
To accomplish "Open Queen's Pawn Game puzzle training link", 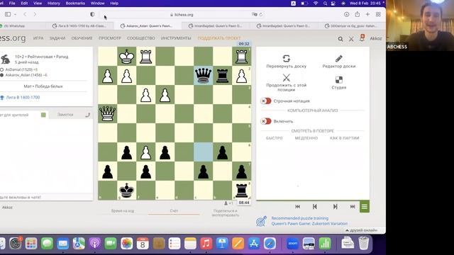I will (309, 224).
